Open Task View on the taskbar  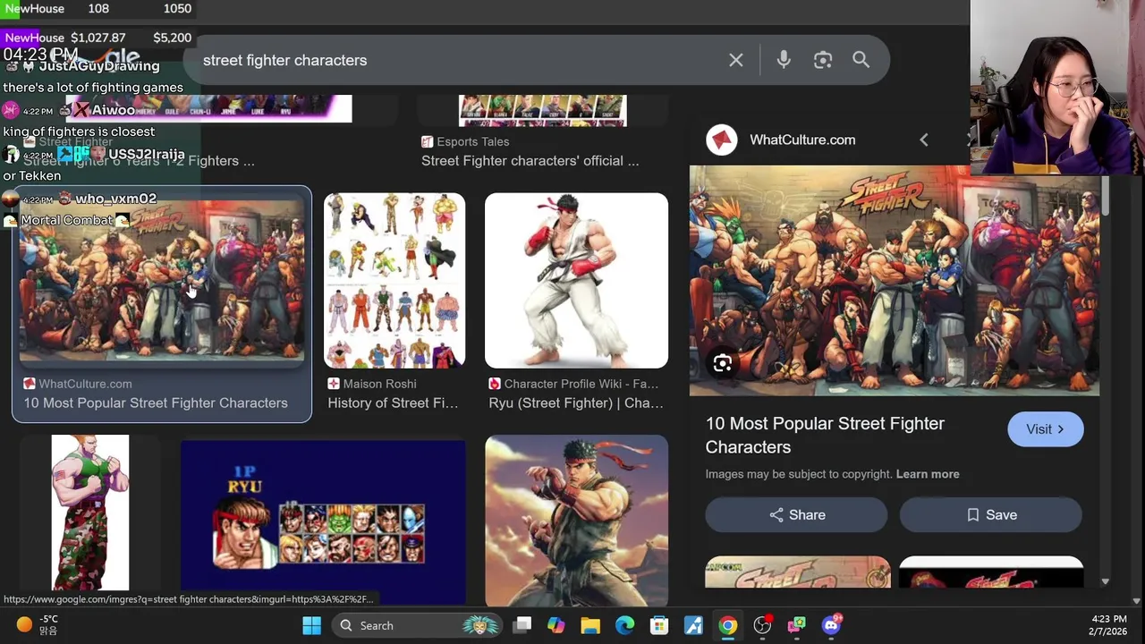pos(522,625)
